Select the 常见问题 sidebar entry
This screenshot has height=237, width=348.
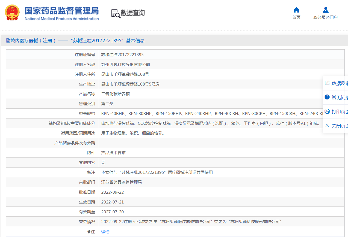pyautogui.click(x=335, y=98)
